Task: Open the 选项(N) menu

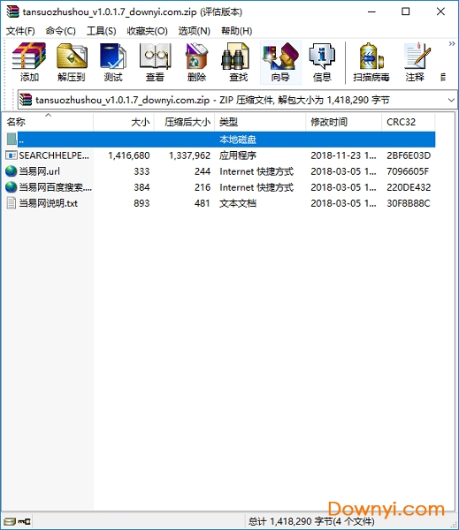Action: [x=195, y=31]
